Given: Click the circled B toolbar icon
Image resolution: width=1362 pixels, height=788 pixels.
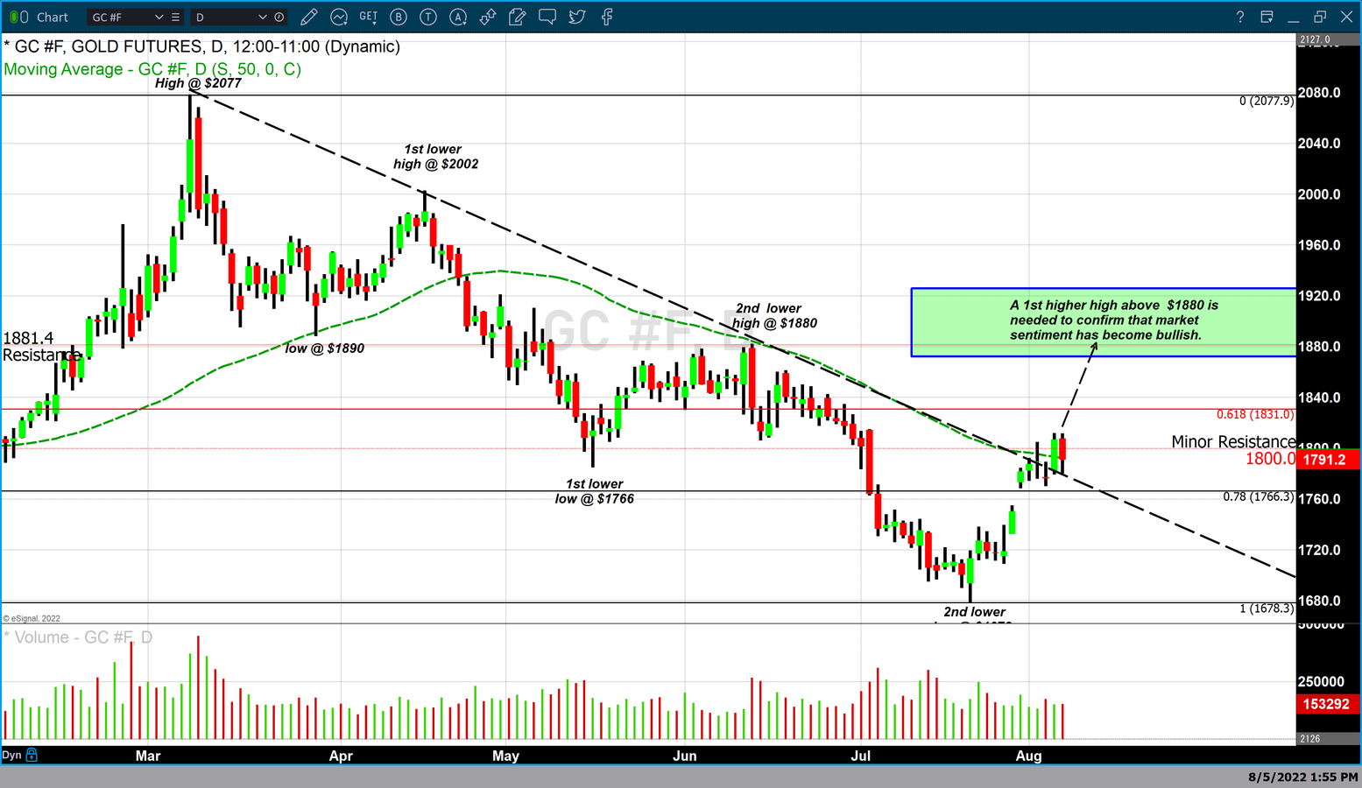Looking at the screenshot, I should point(399,17).
